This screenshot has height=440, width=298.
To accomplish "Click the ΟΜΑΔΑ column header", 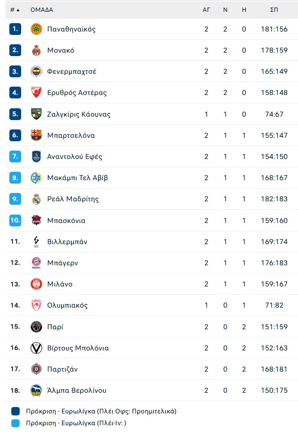I will [x=42, y=10].
